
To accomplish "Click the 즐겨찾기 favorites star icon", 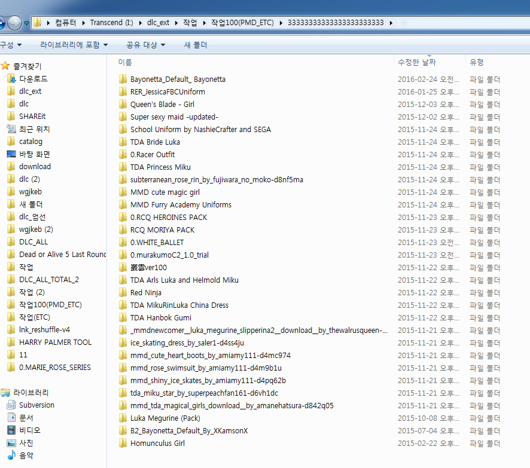I will 5,66.
